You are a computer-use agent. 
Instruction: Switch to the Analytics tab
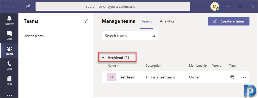pyautogui.click(x=167, y=21)
